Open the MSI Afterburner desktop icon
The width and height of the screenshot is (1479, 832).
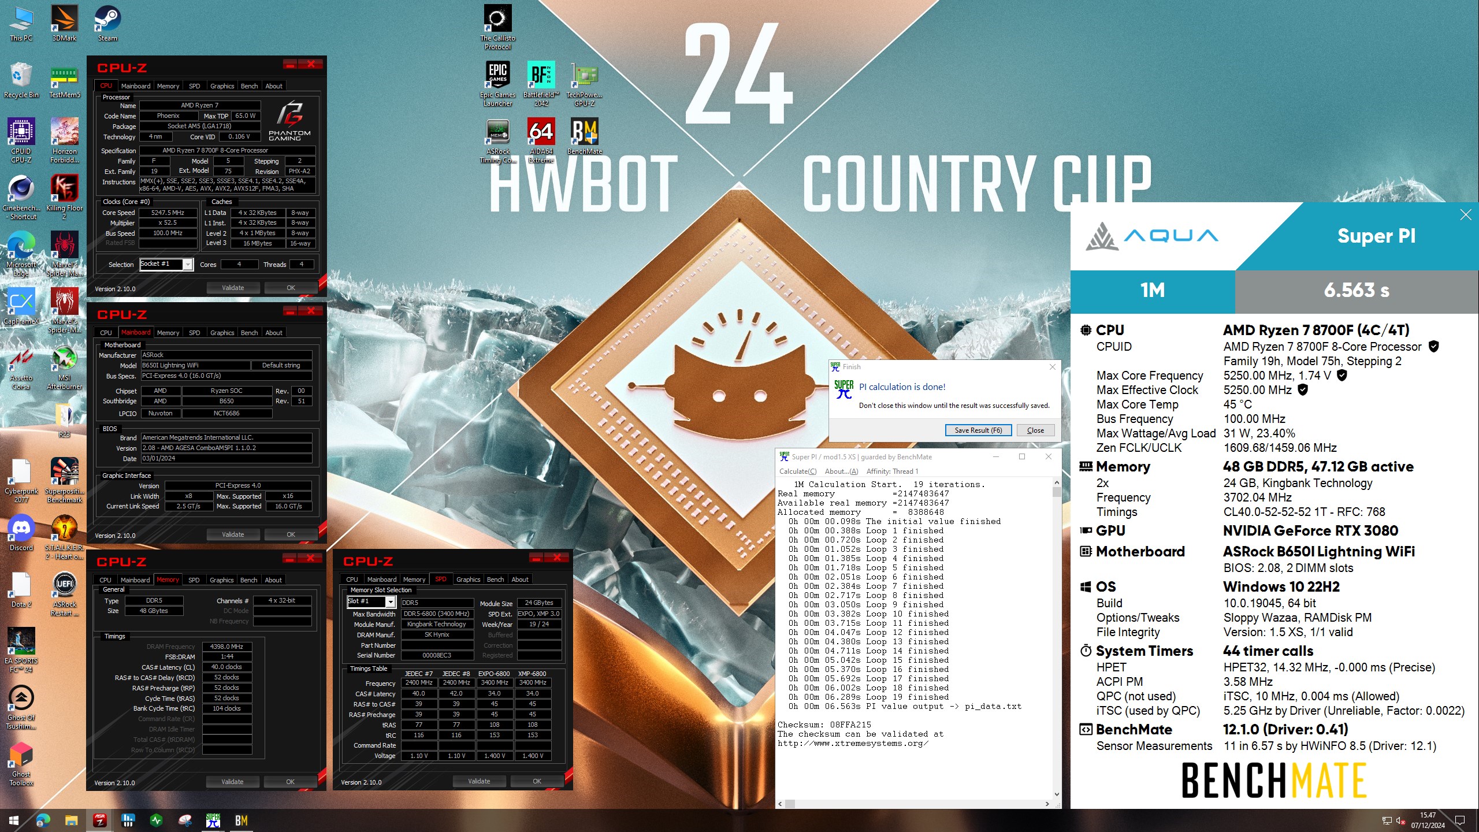click(64, 367)
